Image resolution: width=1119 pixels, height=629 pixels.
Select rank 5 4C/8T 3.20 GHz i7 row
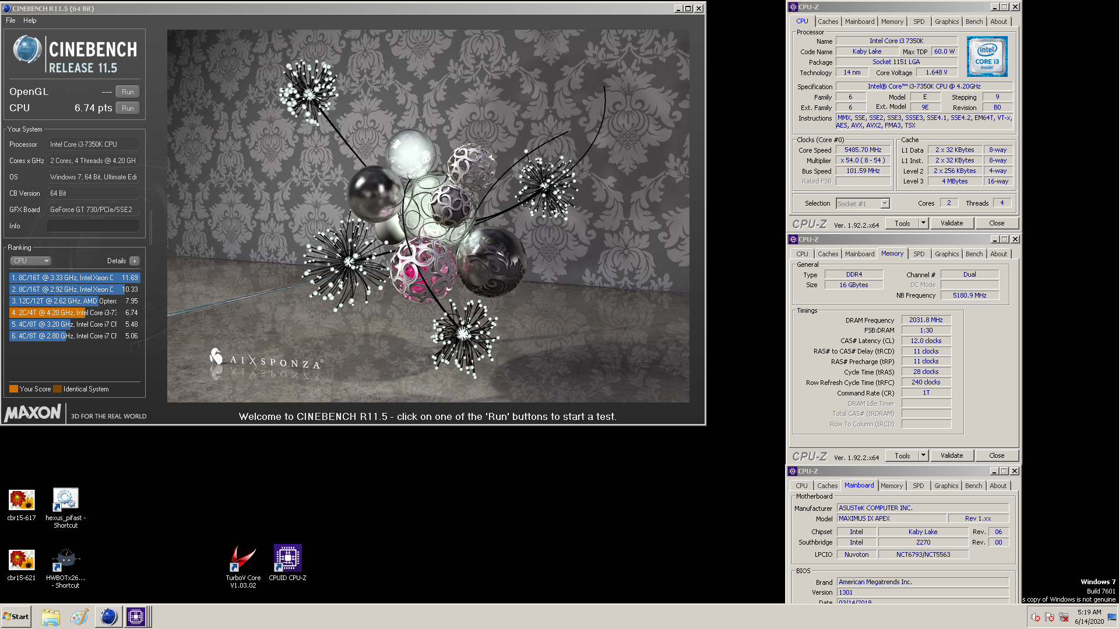(75, 324)
